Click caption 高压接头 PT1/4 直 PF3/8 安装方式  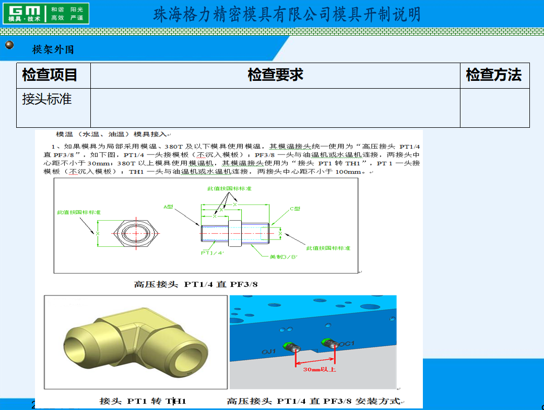[314, 401]
